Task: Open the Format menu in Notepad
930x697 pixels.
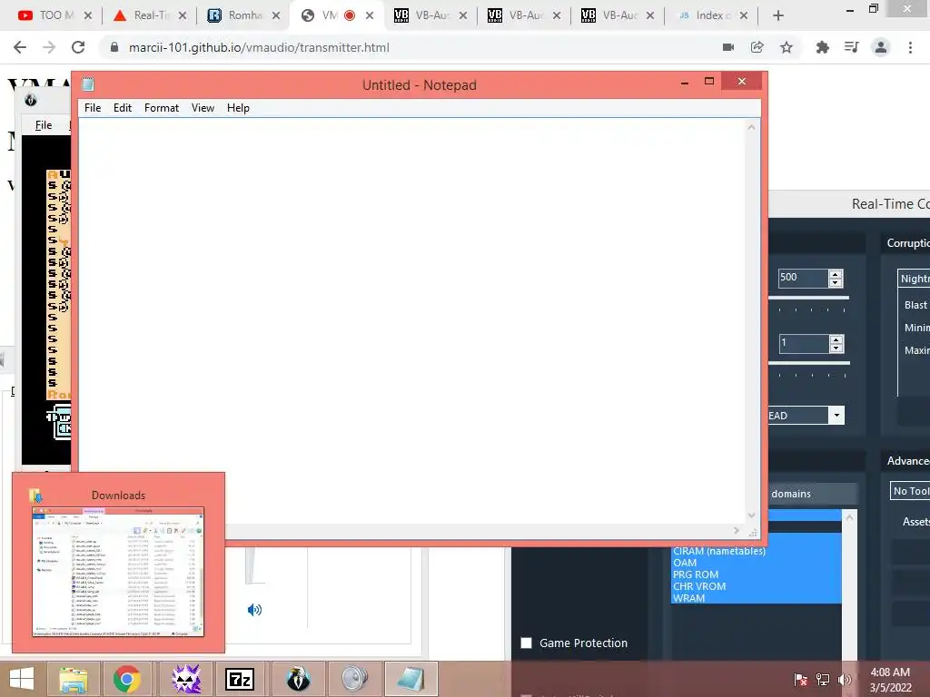Action: [162, 108]
